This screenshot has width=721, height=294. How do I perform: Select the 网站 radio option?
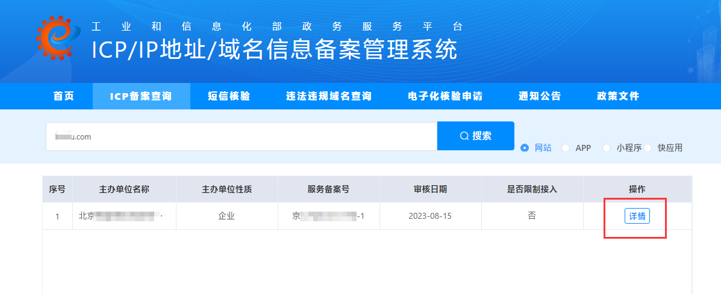click(x=536, y=148)
